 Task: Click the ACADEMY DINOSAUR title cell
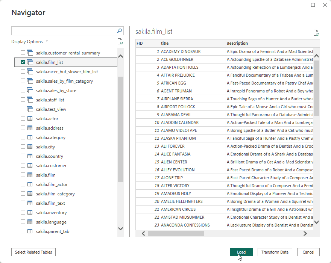click(193, 51)
